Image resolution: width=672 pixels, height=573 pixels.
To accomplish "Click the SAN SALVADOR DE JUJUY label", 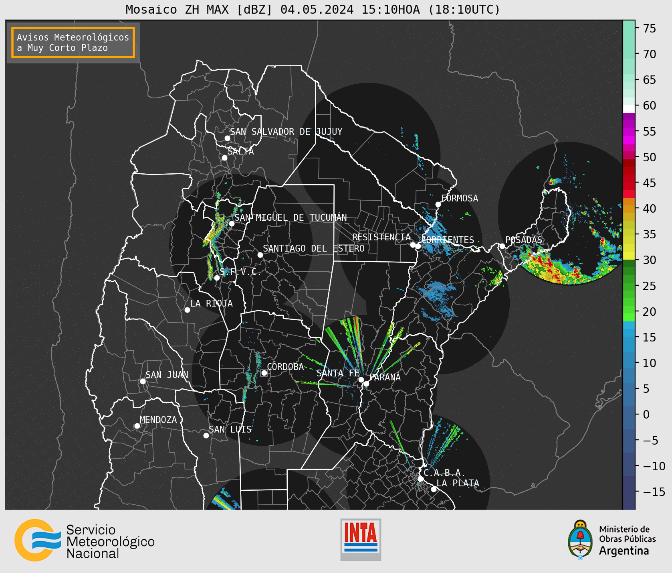I will point(286,132).
